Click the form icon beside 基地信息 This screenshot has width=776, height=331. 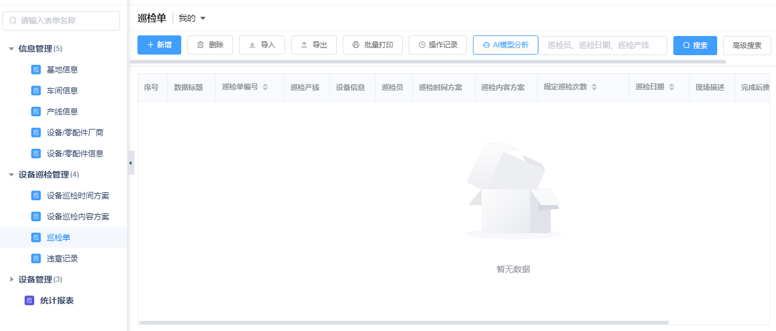tap(36, 70)
